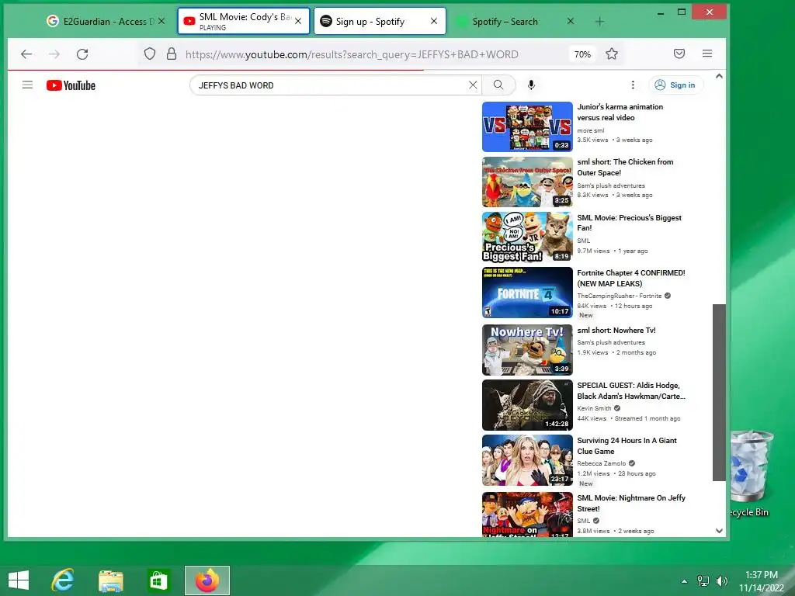This screenshot has width=795, height=596.
Task: Open Junior's karma animation video thumbnail
Action: tap(527, 126)
